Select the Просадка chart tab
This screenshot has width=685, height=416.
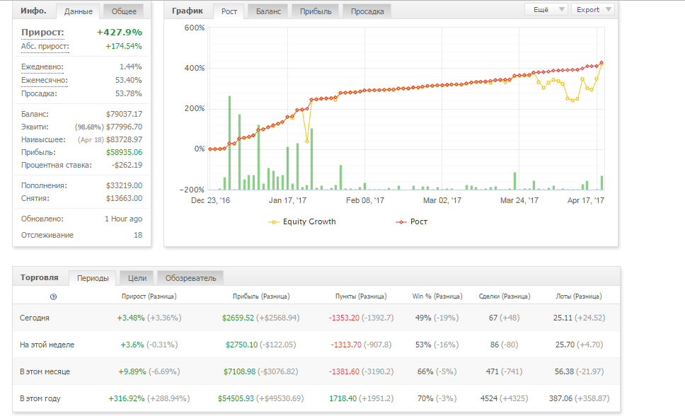click(367, 11)
